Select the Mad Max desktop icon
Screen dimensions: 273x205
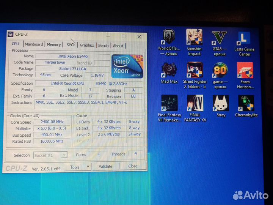(x=169, y=70)
